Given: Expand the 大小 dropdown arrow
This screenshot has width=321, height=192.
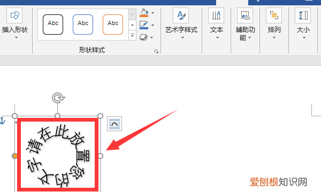Looking at the screenshot, I should 304,38.
